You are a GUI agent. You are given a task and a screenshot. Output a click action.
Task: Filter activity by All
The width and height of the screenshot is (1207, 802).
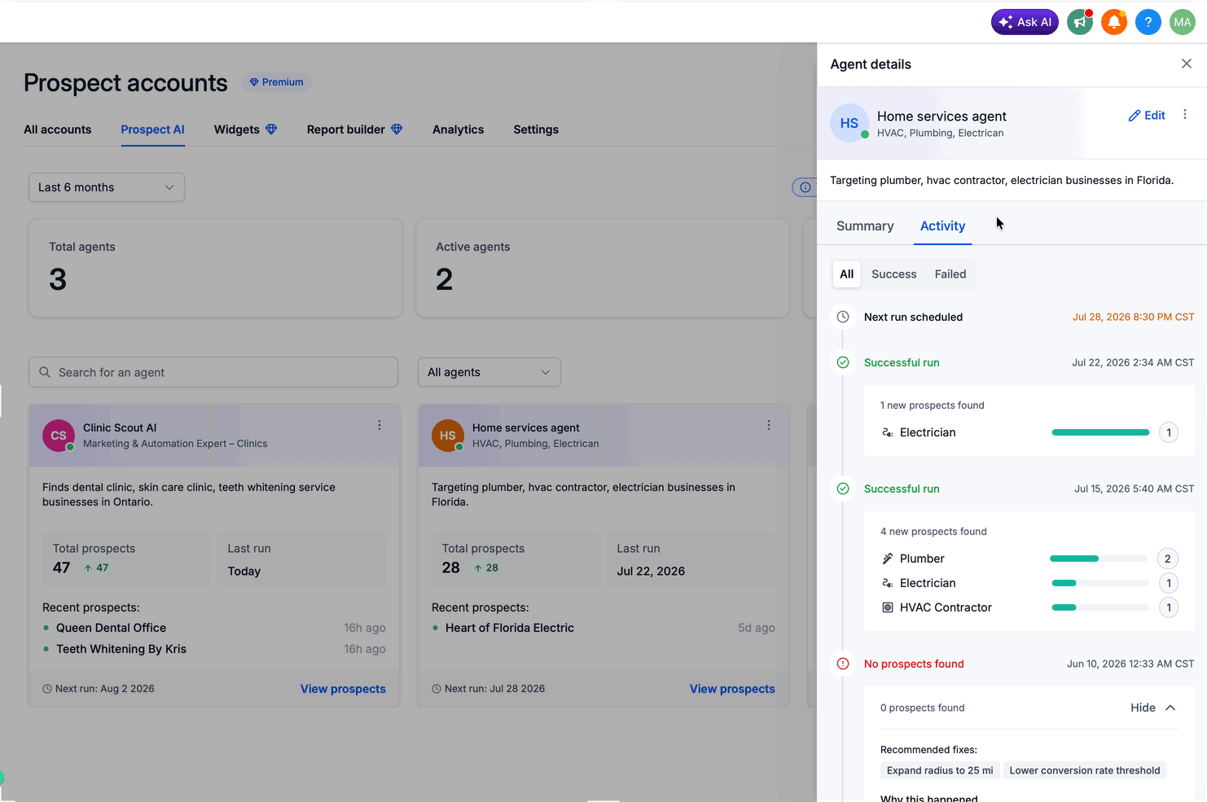(847, 274)
